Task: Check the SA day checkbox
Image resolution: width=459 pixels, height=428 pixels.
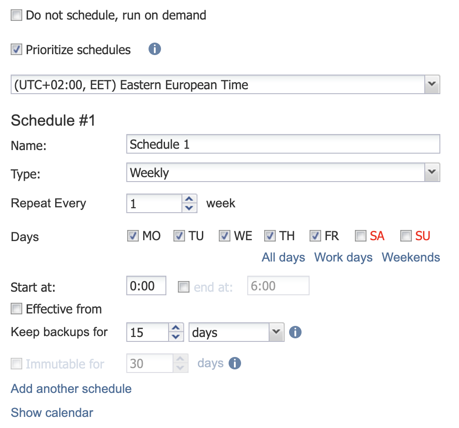Action: 361,236
